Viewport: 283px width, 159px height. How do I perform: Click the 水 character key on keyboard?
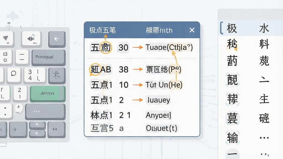pyautogui.click(x=57, y=76)
